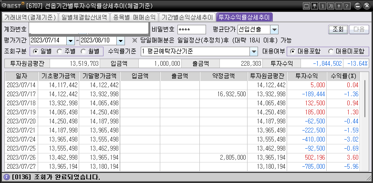Screen dimensions: 373x183
Task: Select the 주별 radio button
Action: click(x=59, y=51)
